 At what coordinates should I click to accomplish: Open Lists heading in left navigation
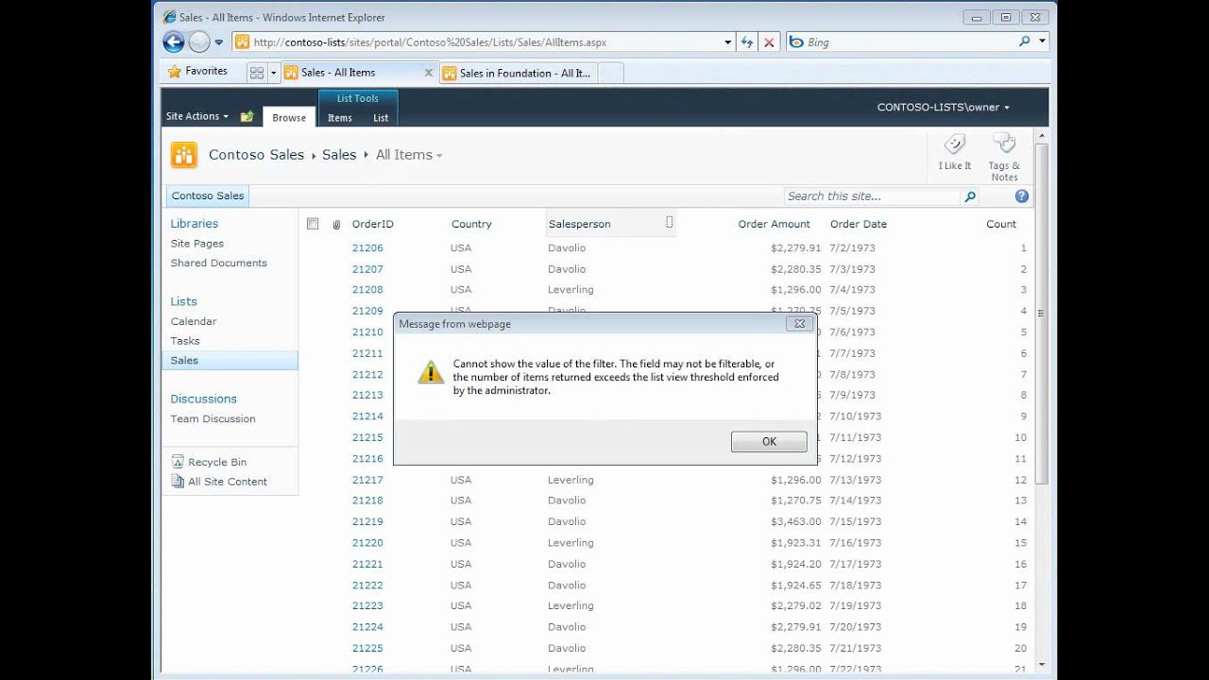tap(184, 301)
